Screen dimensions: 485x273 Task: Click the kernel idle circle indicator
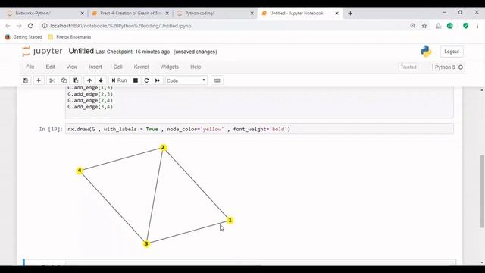(461, 67)
